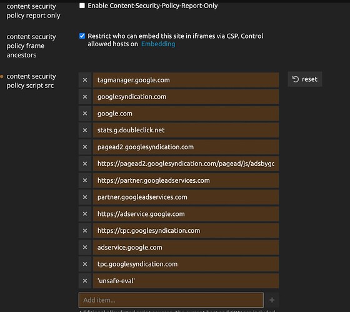This screenshot has height=312, width=350.
Task: Reset the script src list
Action: [x=305, y=79]
